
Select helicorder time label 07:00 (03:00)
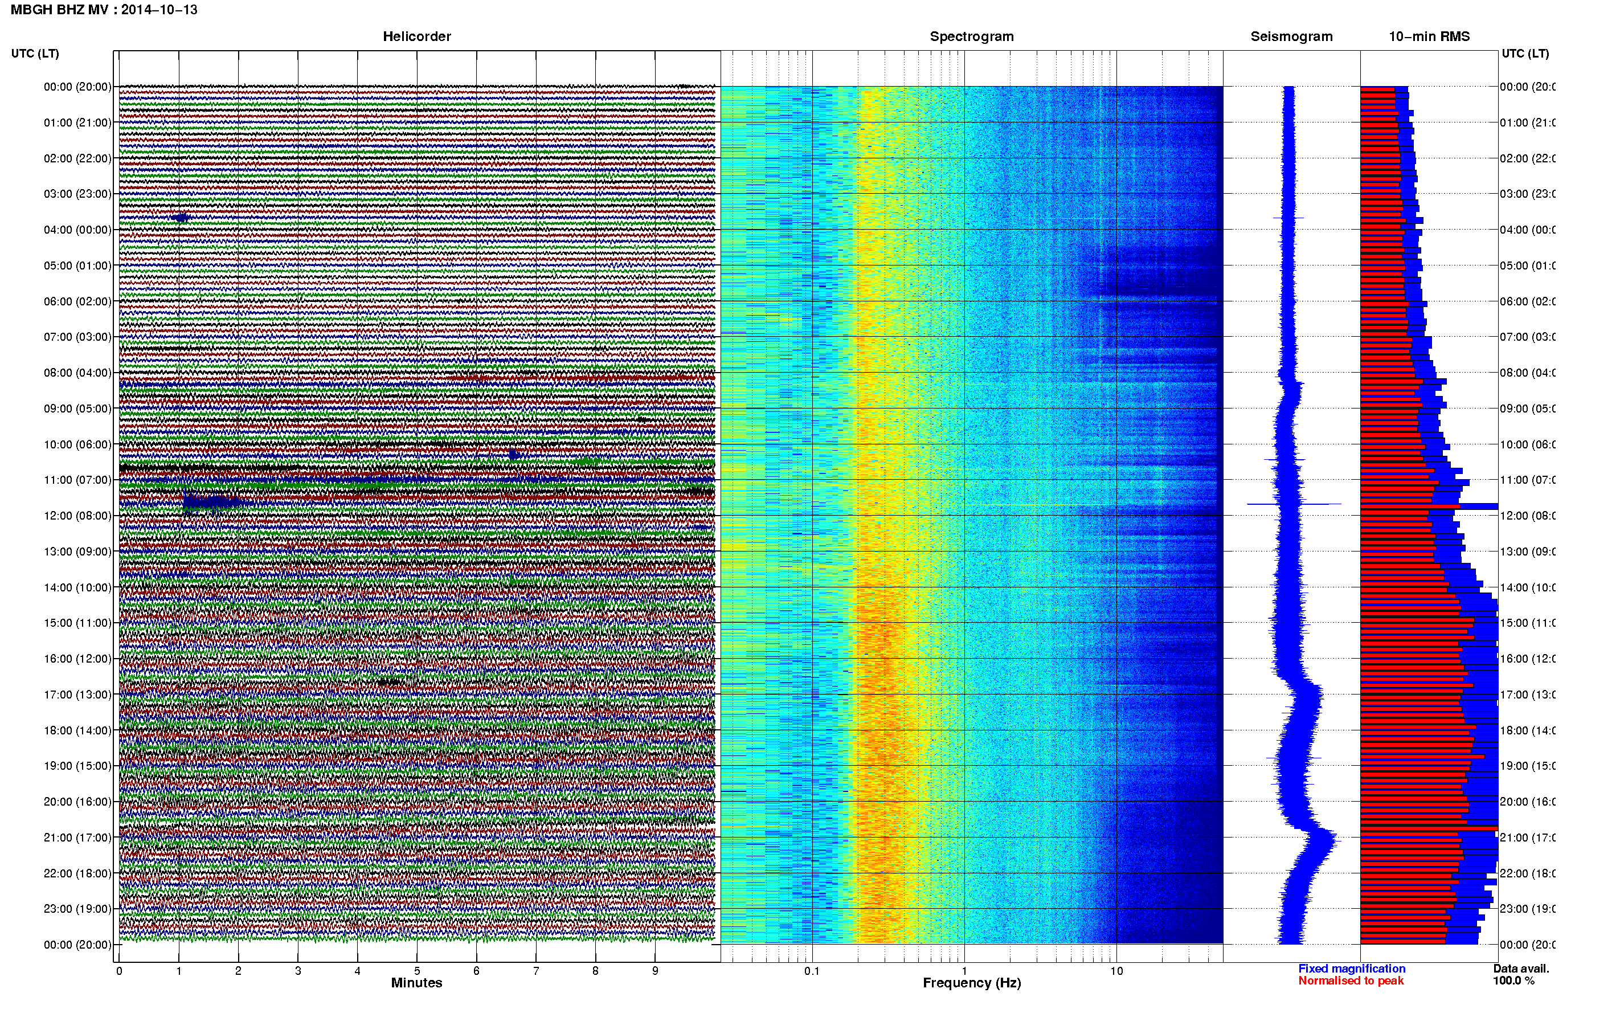click(x=77, y=337)
